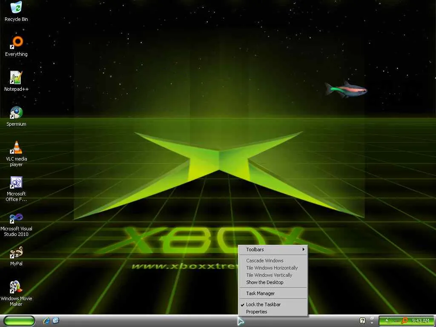This screenshot has height=327, width=436.
Task: Choose Cascade Windows in context menu
Action: click(x=273, y=261)
